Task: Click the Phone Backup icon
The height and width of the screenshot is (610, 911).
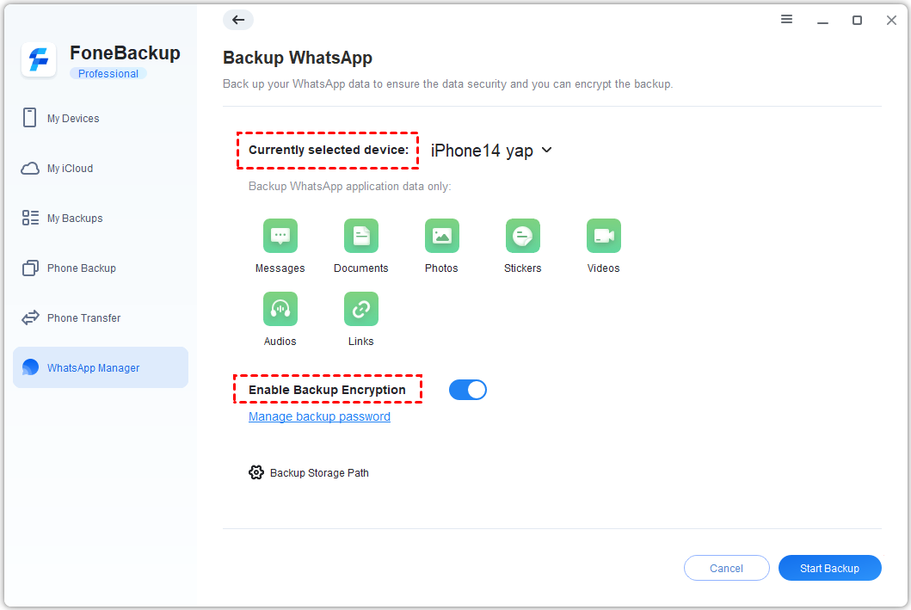Action: (30, 268)
